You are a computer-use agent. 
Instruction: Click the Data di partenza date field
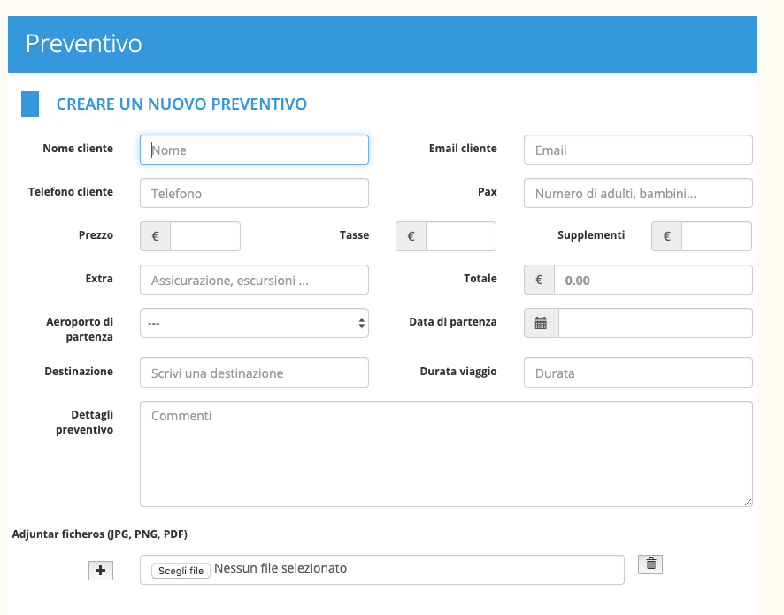tap(656, 323)
